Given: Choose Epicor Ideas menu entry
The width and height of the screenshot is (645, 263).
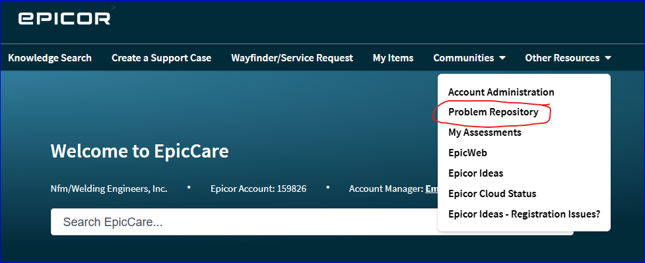Looking at the screenshot, I should click(475, 173).
